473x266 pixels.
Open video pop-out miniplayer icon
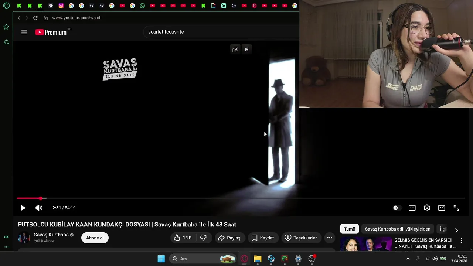[x=235, y=49]
